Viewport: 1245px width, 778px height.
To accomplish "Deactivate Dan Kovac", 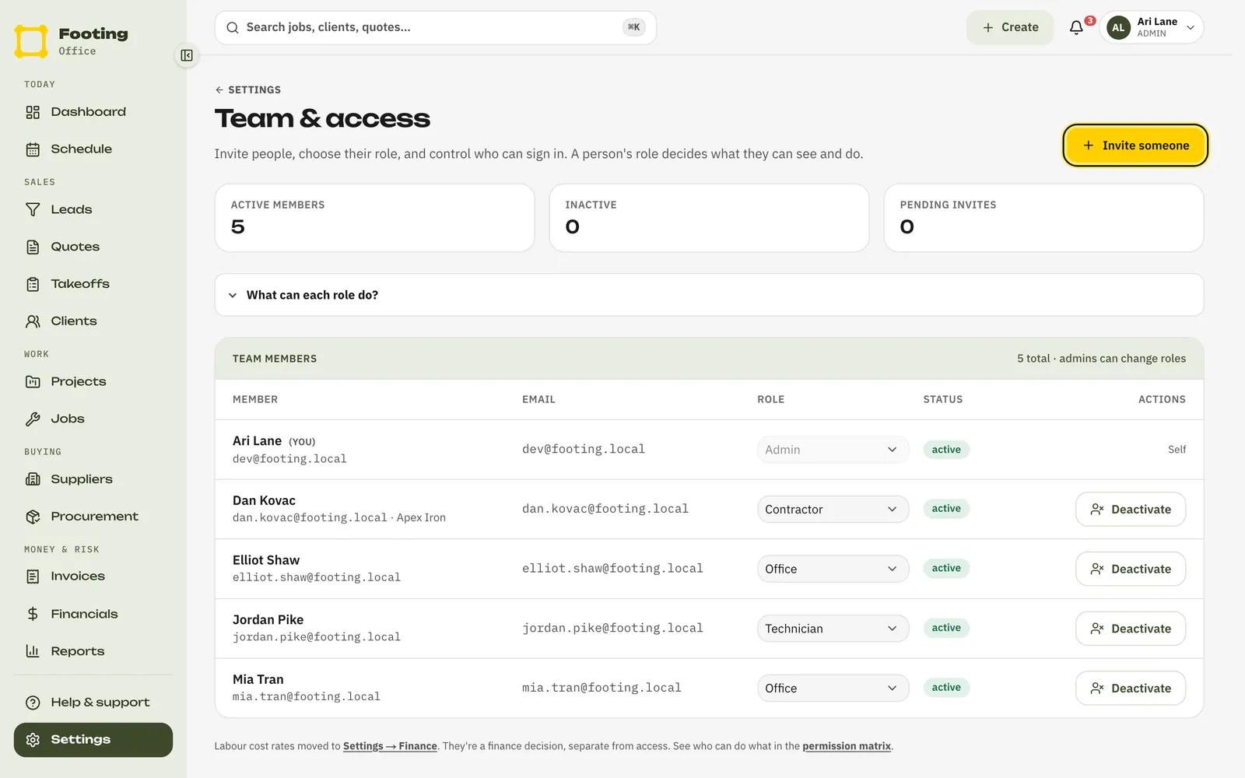I will tap(1131, 510).
